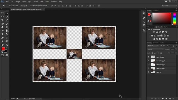Select the Layer 0 copy 4 thumbnail

coord(153,61)
